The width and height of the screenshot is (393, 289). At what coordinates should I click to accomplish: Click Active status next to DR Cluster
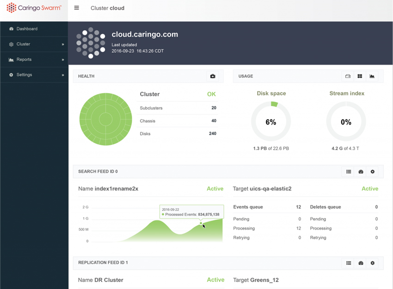pyautogui.click(x=215, y=280)
